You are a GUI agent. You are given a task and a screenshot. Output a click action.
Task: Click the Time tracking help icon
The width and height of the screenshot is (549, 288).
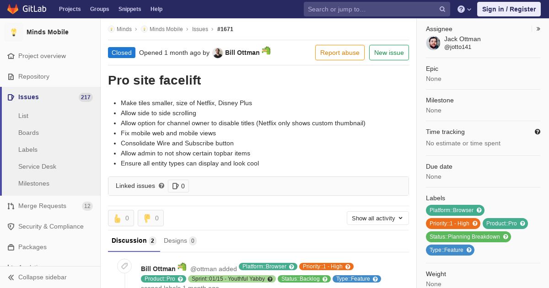click(x=538, y=132)
